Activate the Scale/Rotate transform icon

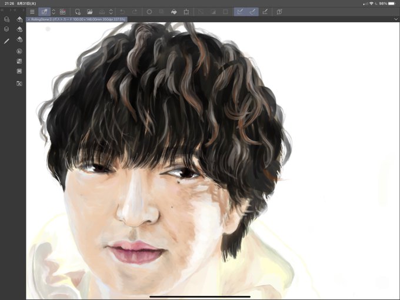[186, 12]
